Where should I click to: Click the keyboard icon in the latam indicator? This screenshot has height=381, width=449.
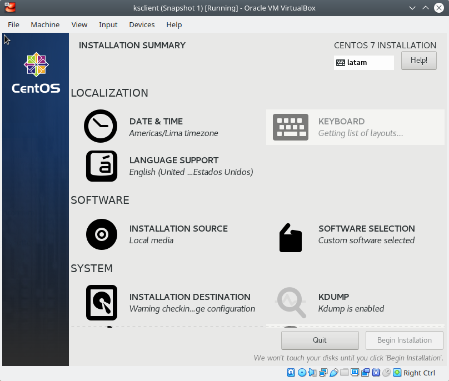tap(341, 63)
